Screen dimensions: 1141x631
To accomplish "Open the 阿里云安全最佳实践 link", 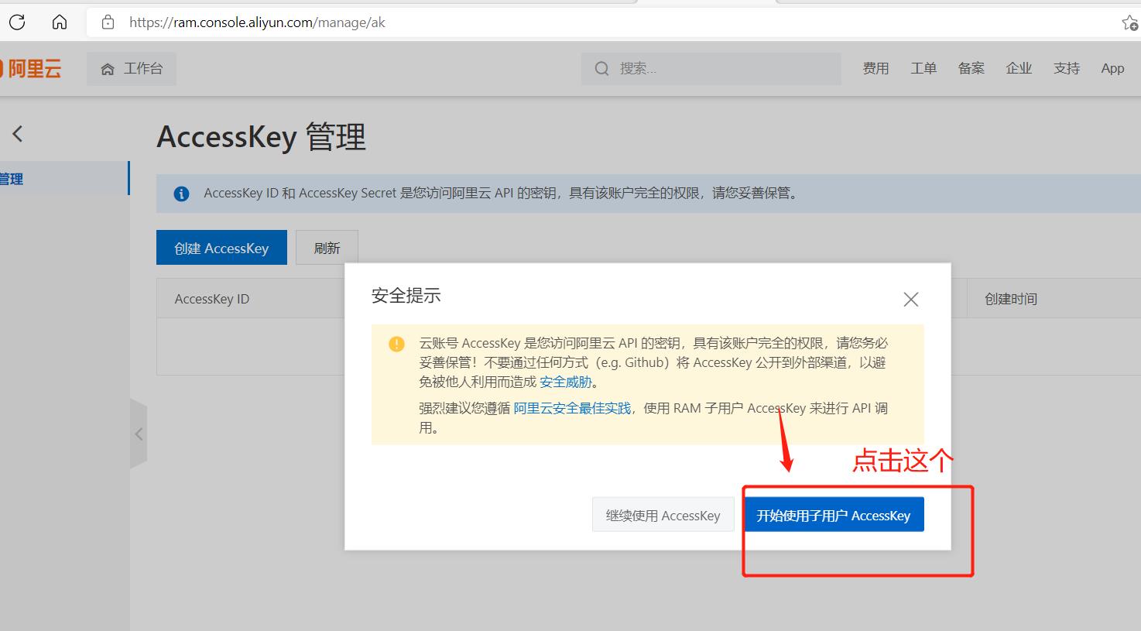I will 573,408.
